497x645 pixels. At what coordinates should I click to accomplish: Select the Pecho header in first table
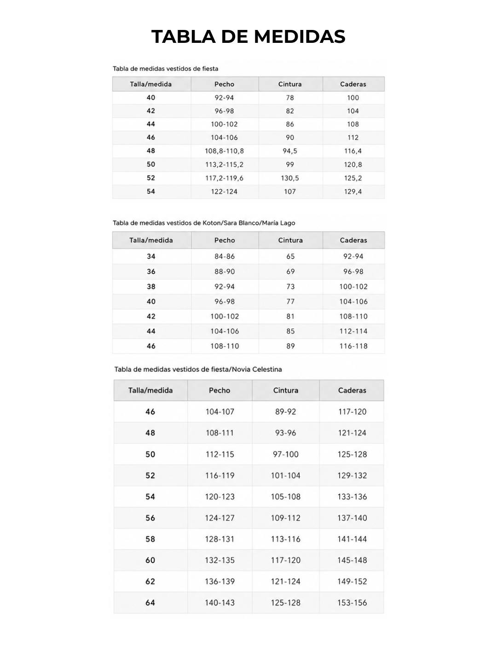224,84
